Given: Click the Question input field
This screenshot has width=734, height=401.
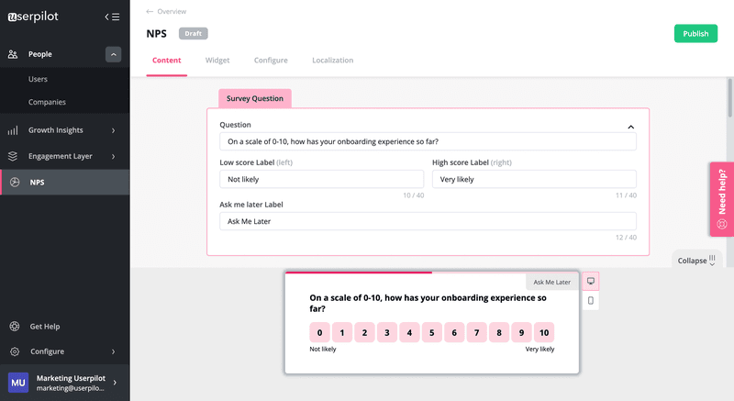Looking at the screenshot, I should (x=428, y=141).
